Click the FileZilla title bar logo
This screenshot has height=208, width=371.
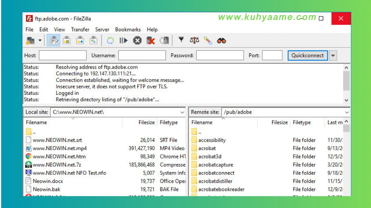[x=29, y=19]
